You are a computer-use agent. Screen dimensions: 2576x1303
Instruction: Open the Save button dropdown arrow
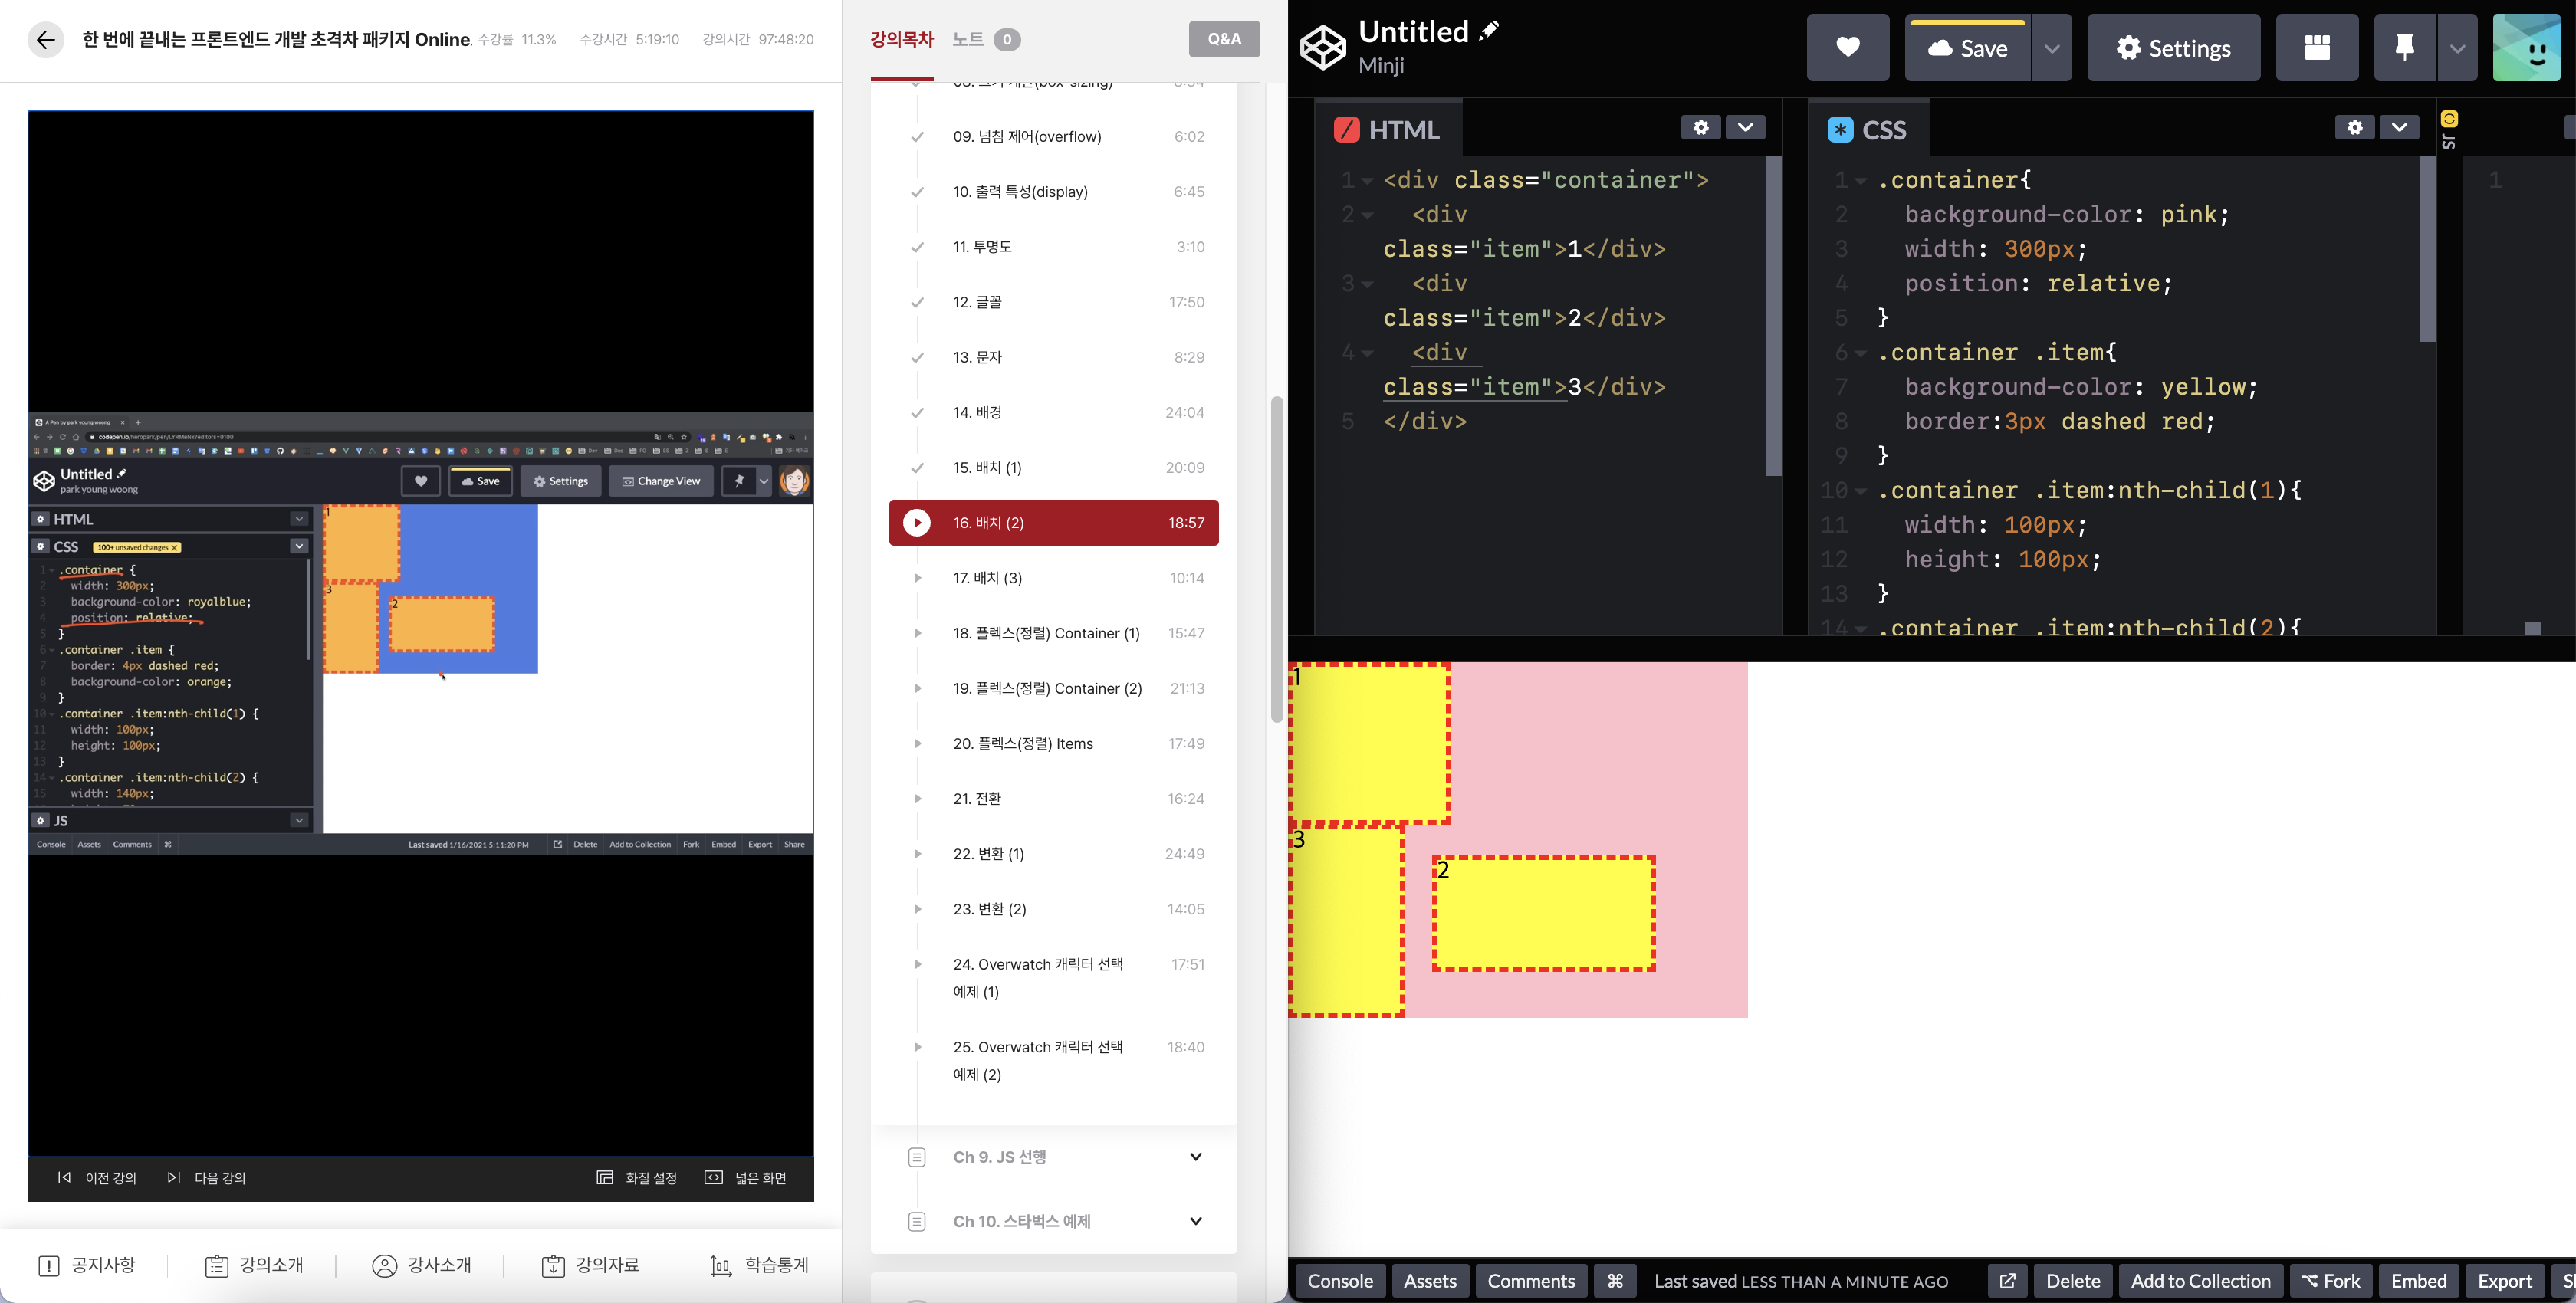pos(2051,48)
